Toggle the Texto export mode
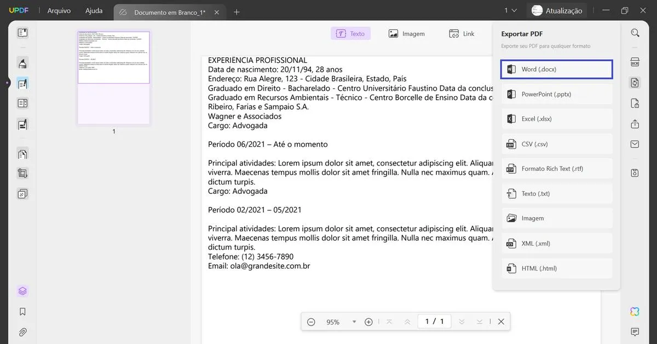Screen dimensions: 657x344 coord(350,33)
